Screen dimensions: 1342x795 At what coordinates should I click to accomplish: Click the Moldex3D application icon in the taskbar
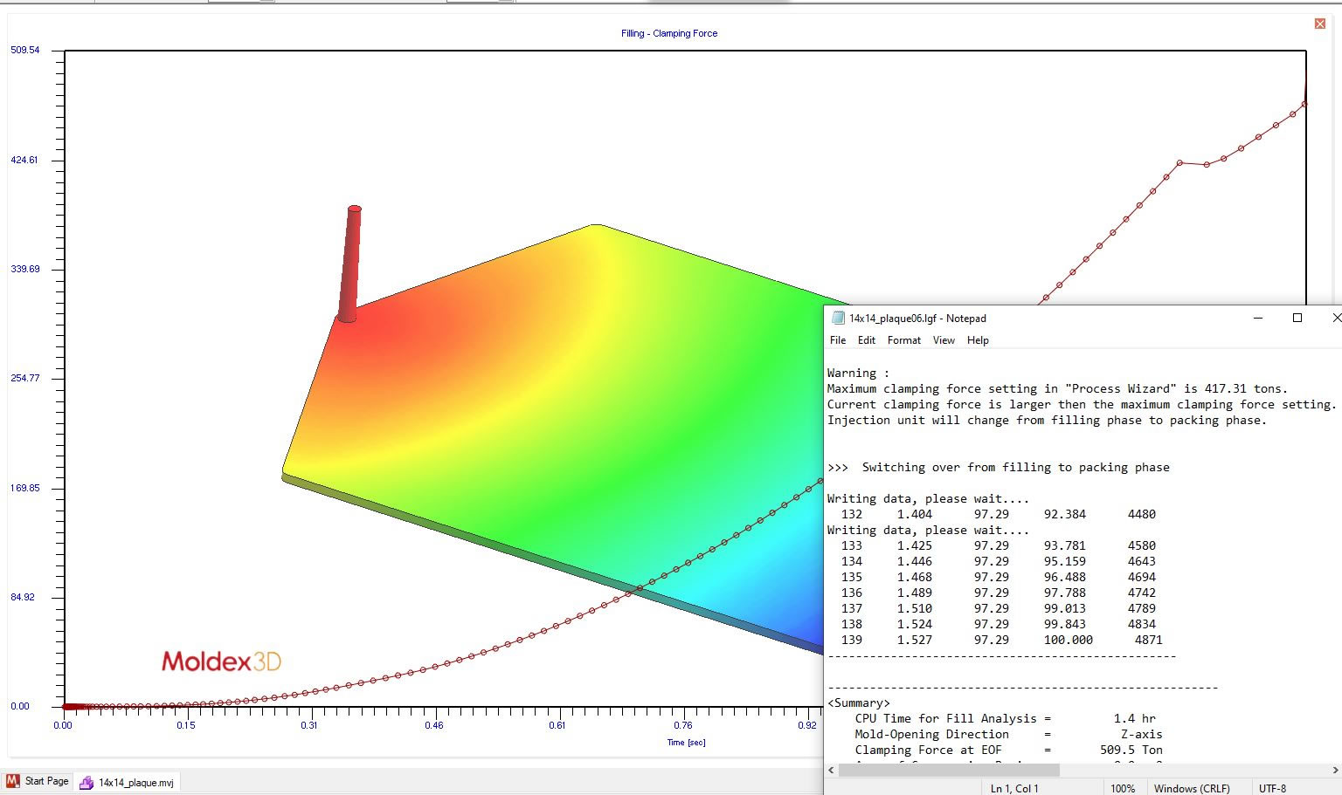[14, 781]
